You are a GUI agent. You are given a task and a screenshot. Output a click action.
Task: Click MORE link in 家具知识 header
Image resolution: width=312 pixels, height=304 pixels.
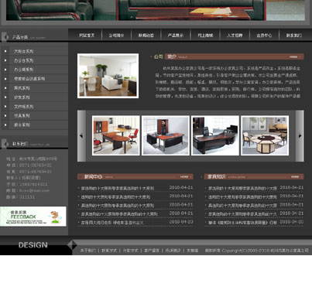pyautogui.click(x=296, y=177)
